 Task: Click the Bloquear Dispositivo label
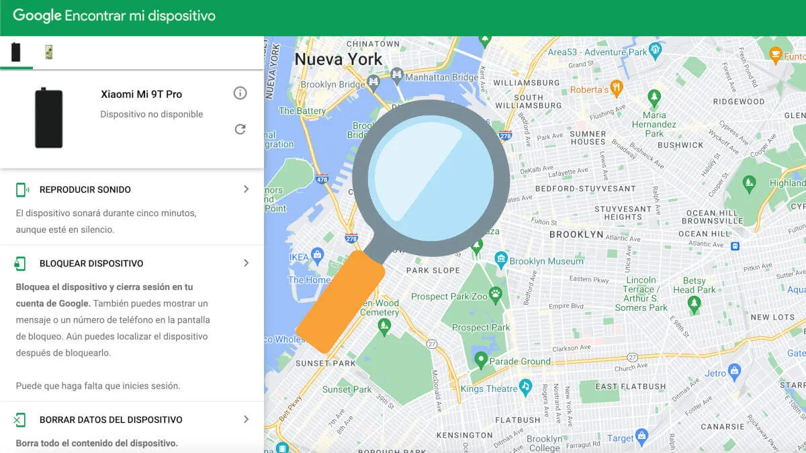coord(91,264)
